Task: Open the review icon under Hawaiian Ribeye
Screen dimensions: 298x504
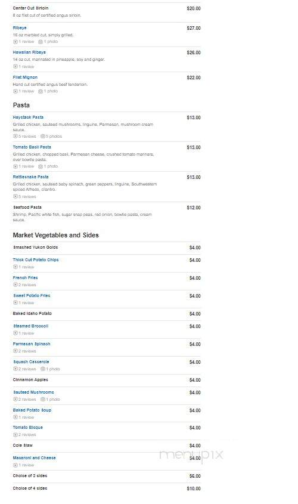Action: click(15, 67)
